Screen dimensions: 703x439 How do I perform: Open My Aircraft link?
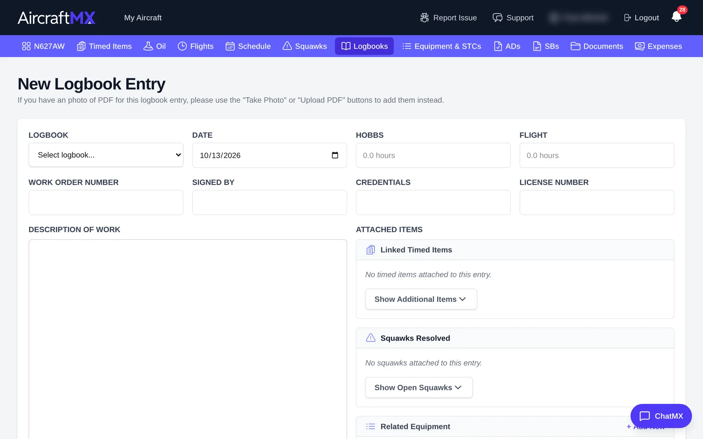coord(143,18)
